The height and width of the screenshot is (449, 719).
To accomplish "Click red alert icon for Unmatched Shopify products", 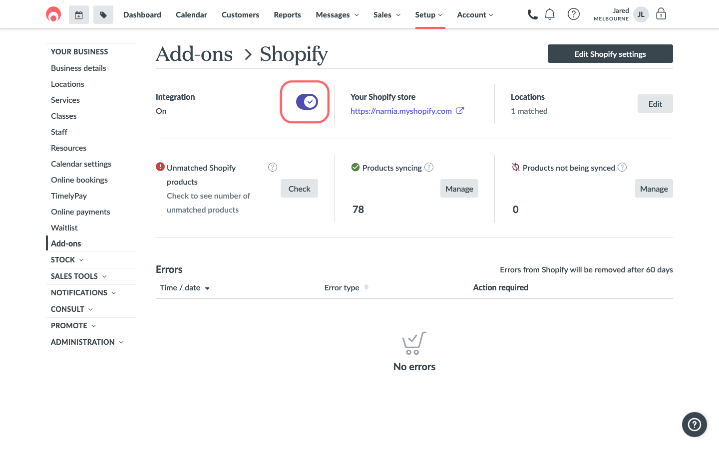I will pos(160,167).
